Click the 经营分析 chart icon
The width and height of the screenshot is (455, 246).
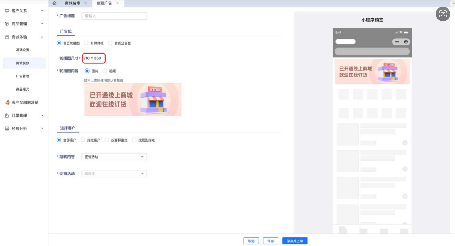(x=7, y=129)
